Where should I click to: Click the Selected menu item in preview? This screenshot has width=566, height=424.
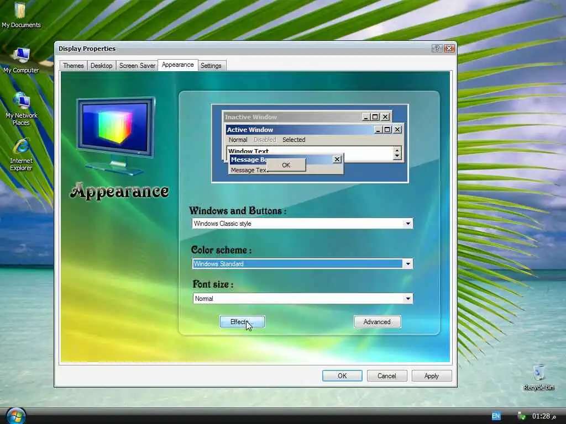tap(294, 140)
